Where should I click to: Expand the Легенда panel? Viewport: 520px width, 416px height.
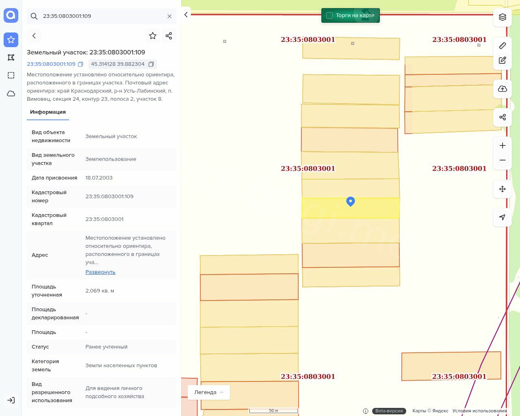(x=209, y=392)
